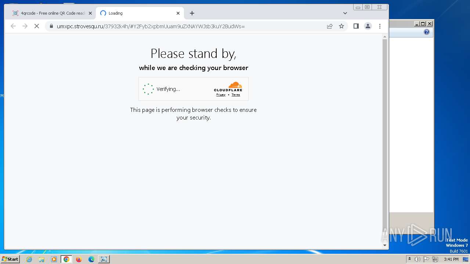Open media player from taskbar
The height and width of the screenshot is (264, 470).
click(x=54, y=259)
